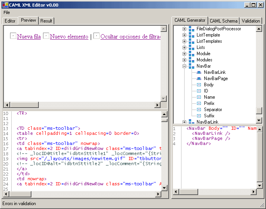Close the CAML XML Editor window
Screen dimensions: 266x209
[261, 5]
